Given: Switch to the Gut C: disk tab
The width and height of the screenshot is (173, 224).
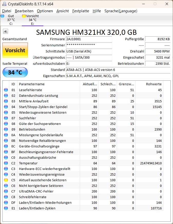Looking at the screenshot, I should (x=11, y=20).
